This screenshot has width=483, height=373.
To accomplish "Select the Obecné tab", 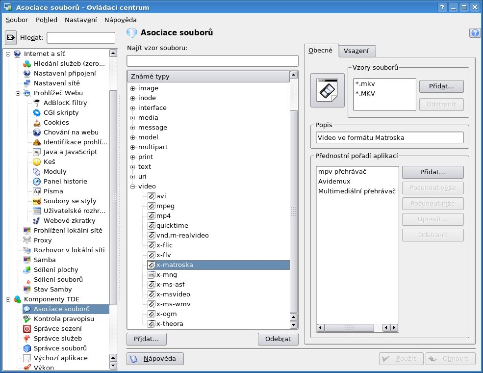I will pos(321,51).
